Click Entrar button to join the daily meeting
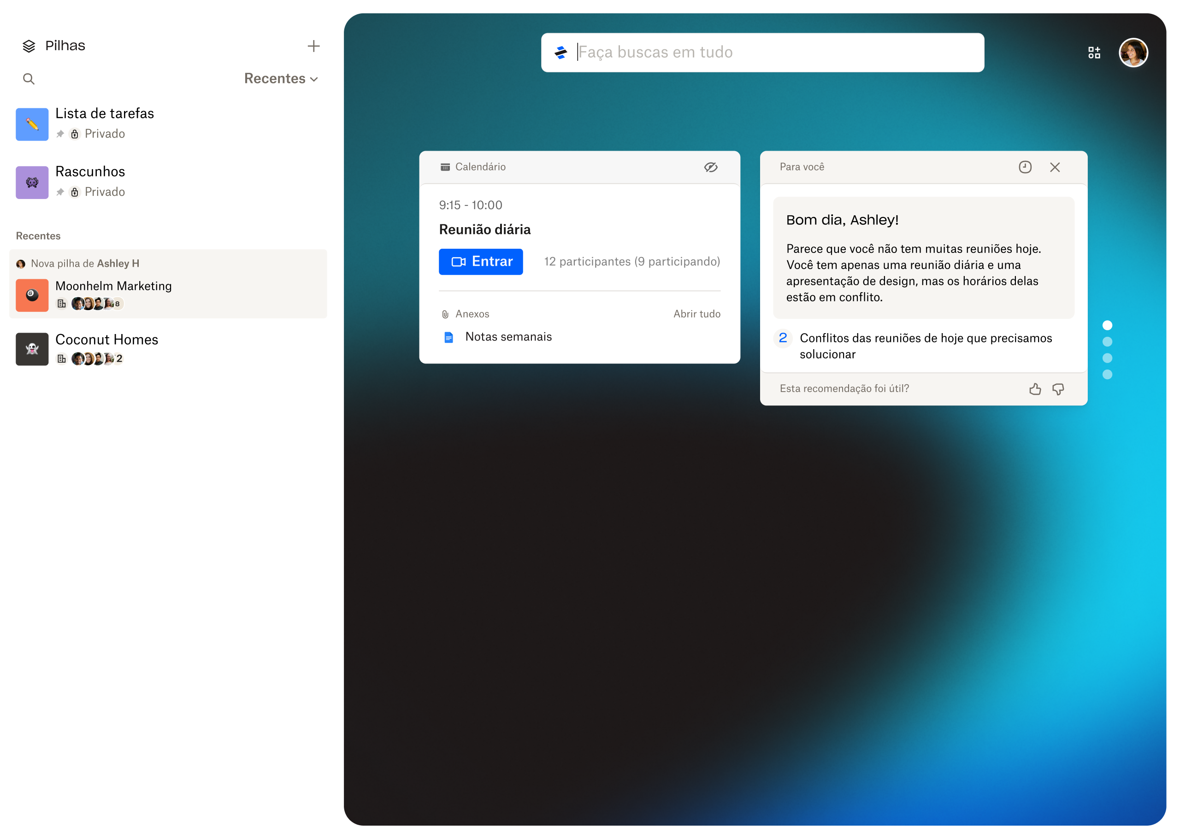This screenshot has width=1180, height=839. (480, 262)
